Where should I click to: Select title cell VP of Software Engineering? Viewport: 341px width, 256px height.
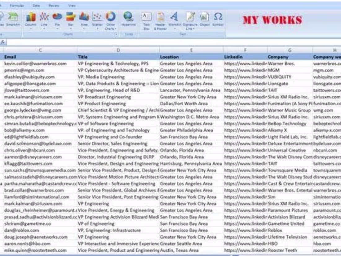click(x=118, y=124)
